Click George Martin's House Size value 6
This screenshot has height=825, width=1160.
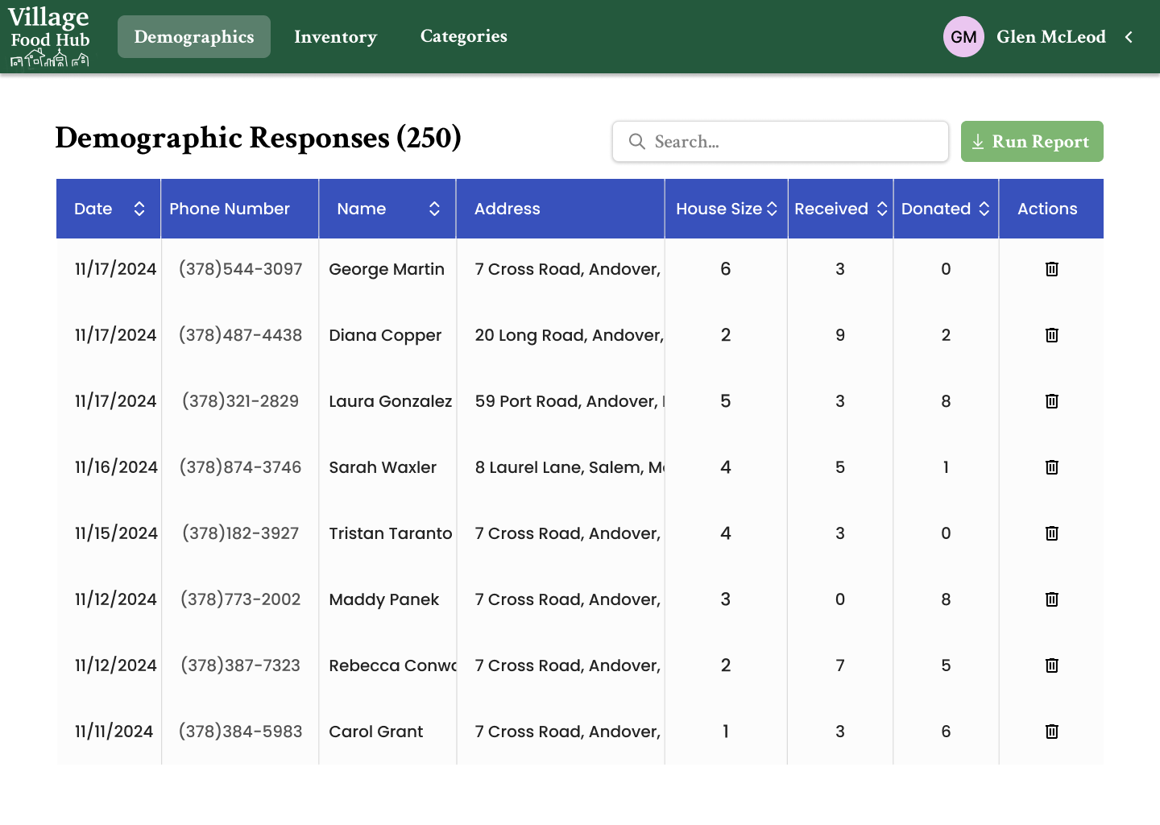point(726,269)
